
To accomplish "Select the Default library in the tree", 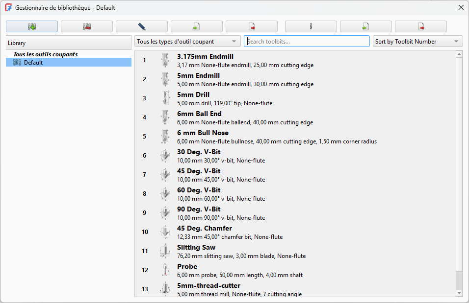I will coord(33,63).
